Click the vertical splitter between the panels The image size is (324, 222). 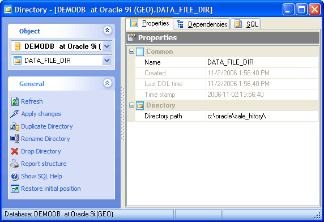(x=123, y=114)
